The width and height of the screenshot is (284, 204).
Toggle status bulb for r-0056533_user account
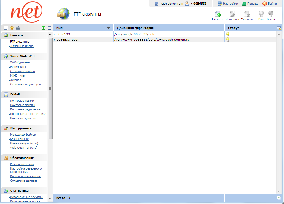(x=227, y=40)
